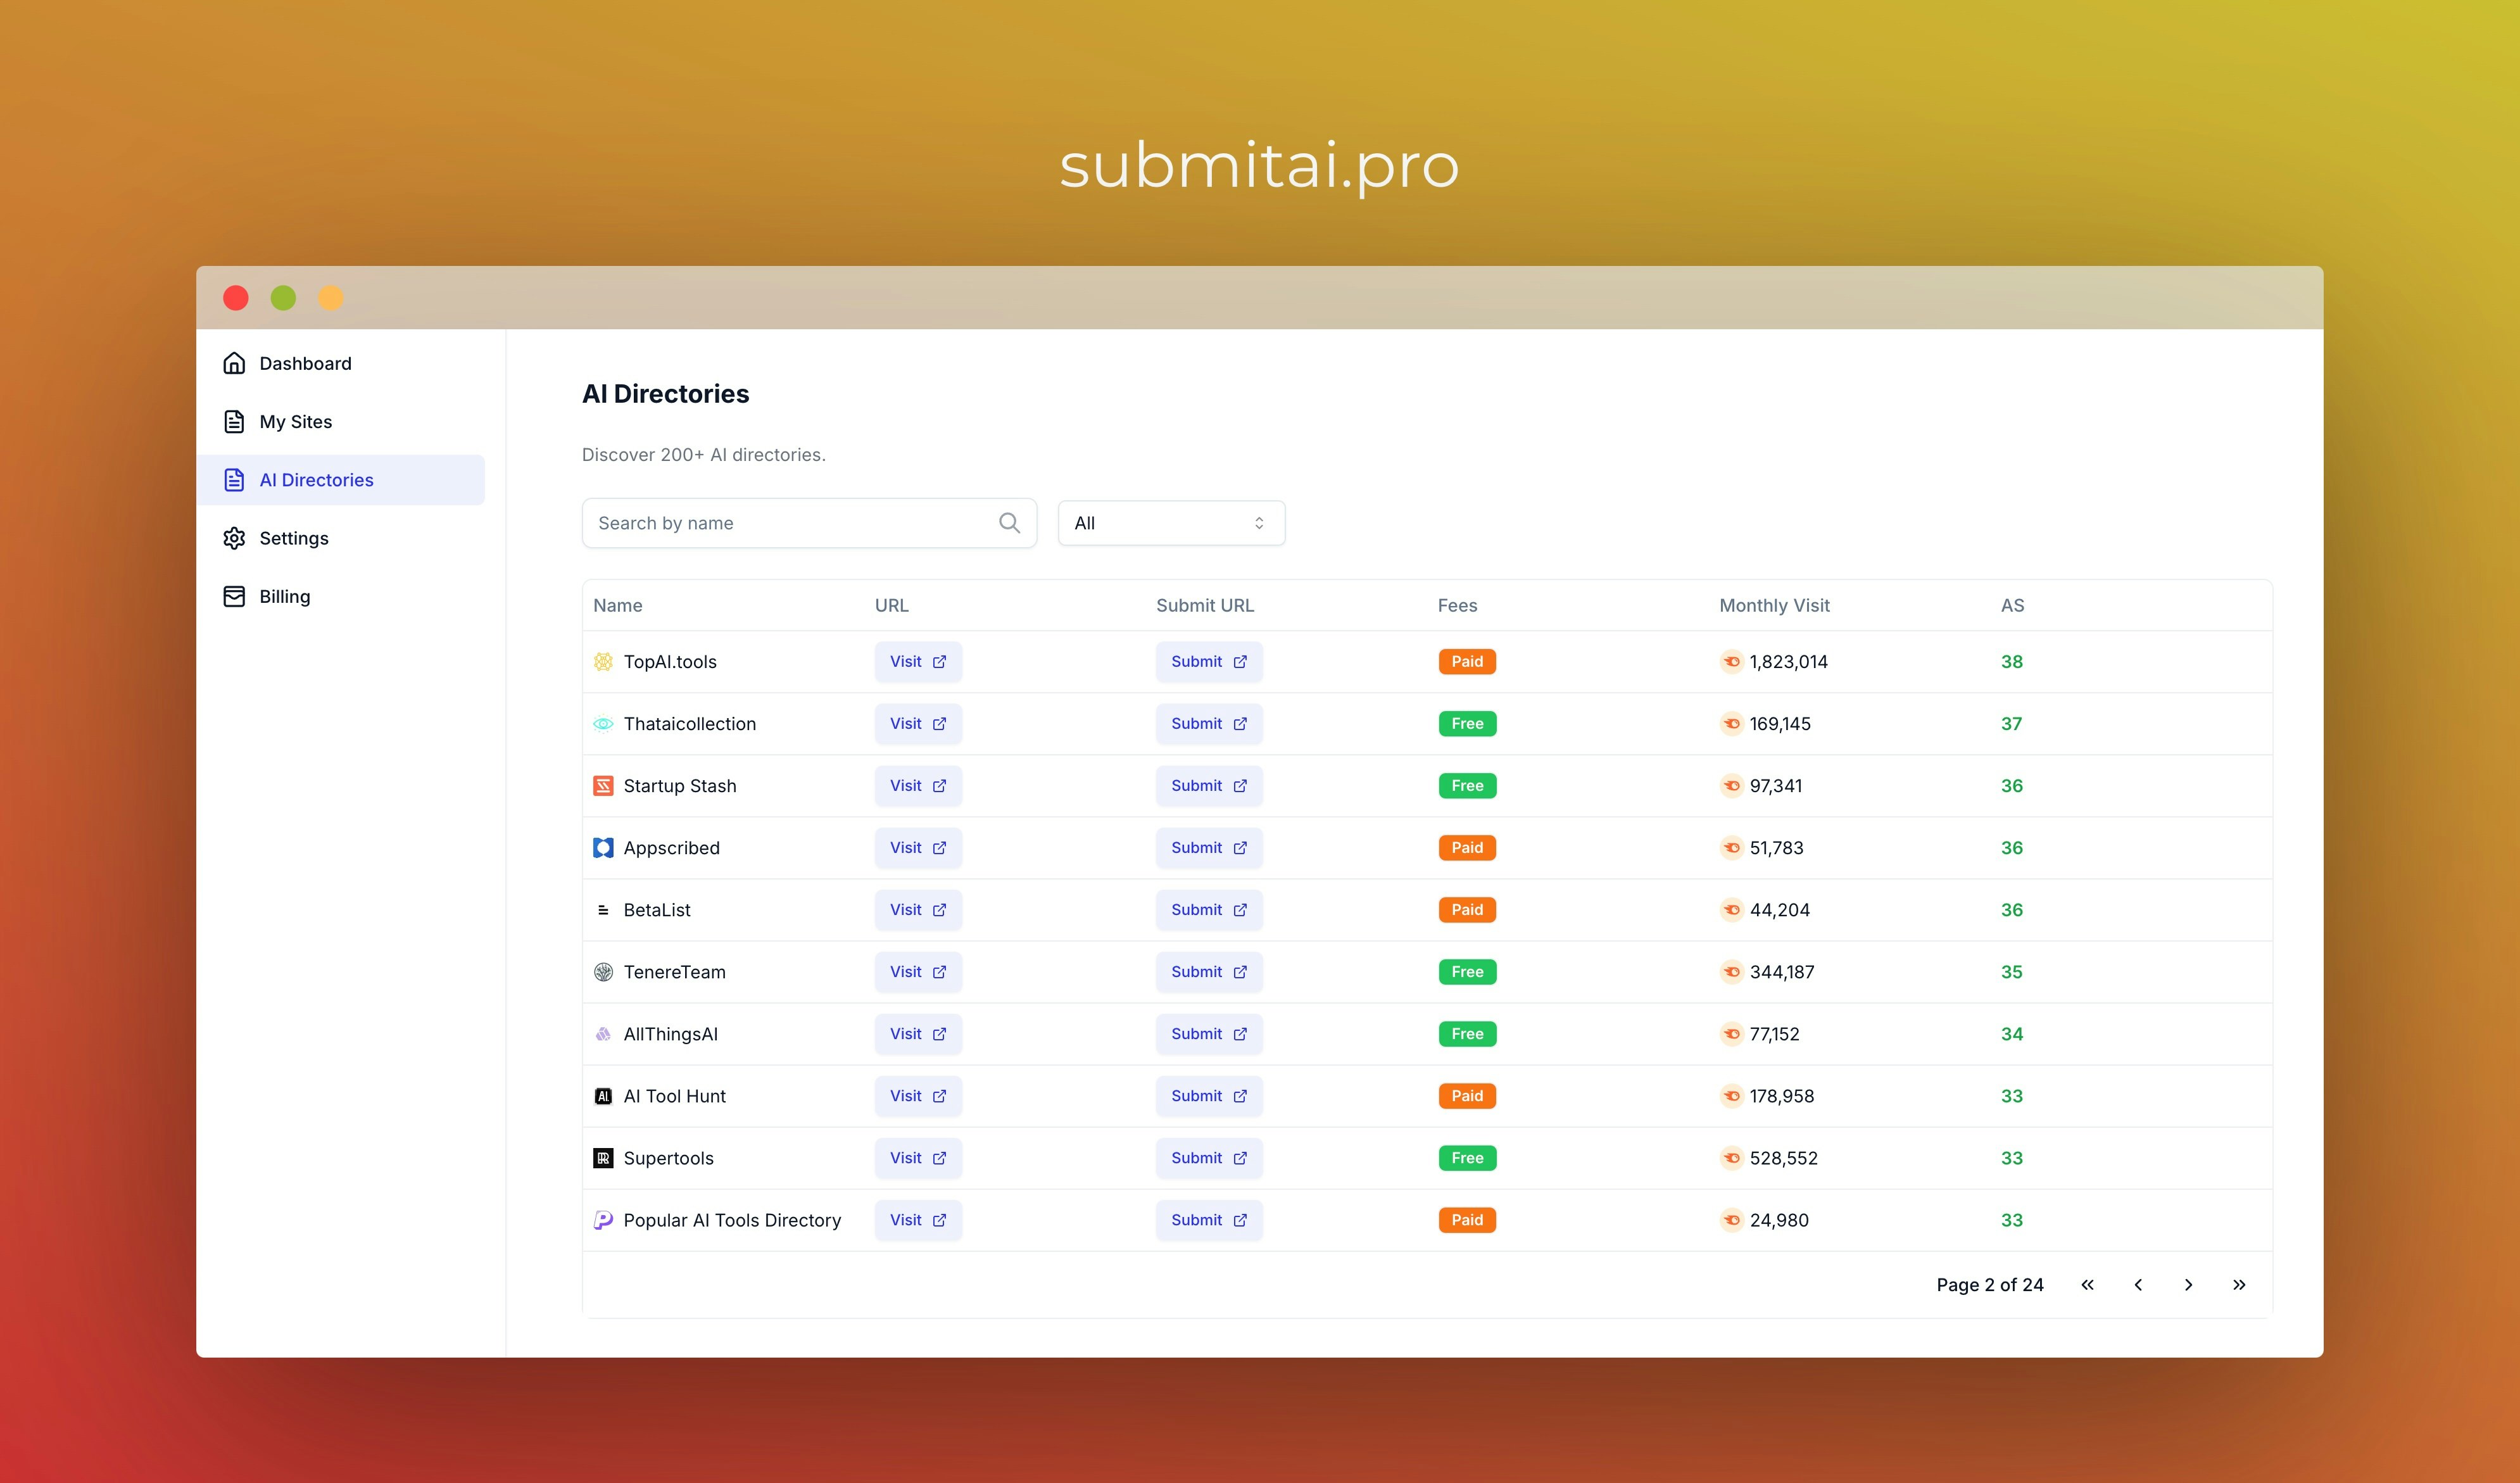The height and width of the screenshot is (1483, 2520).
Task: Go to next page of results
Action: tap(2188, 1285)
